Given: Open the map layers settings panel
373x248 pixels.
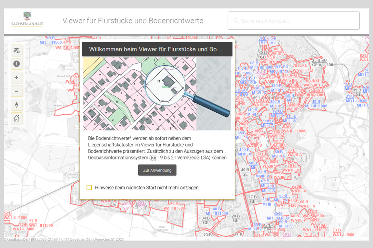Looking at the screenshot, I should tap(16, 50).
